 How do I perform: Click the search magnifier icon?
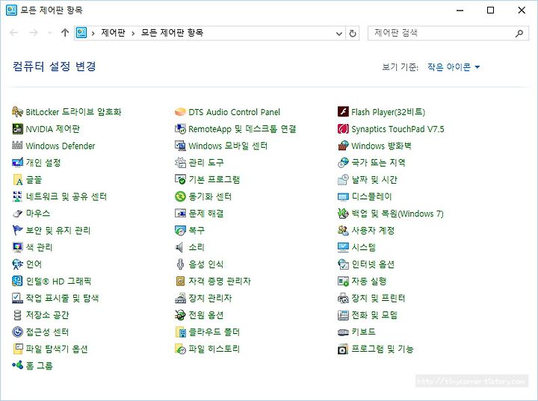tap(519, 34)
